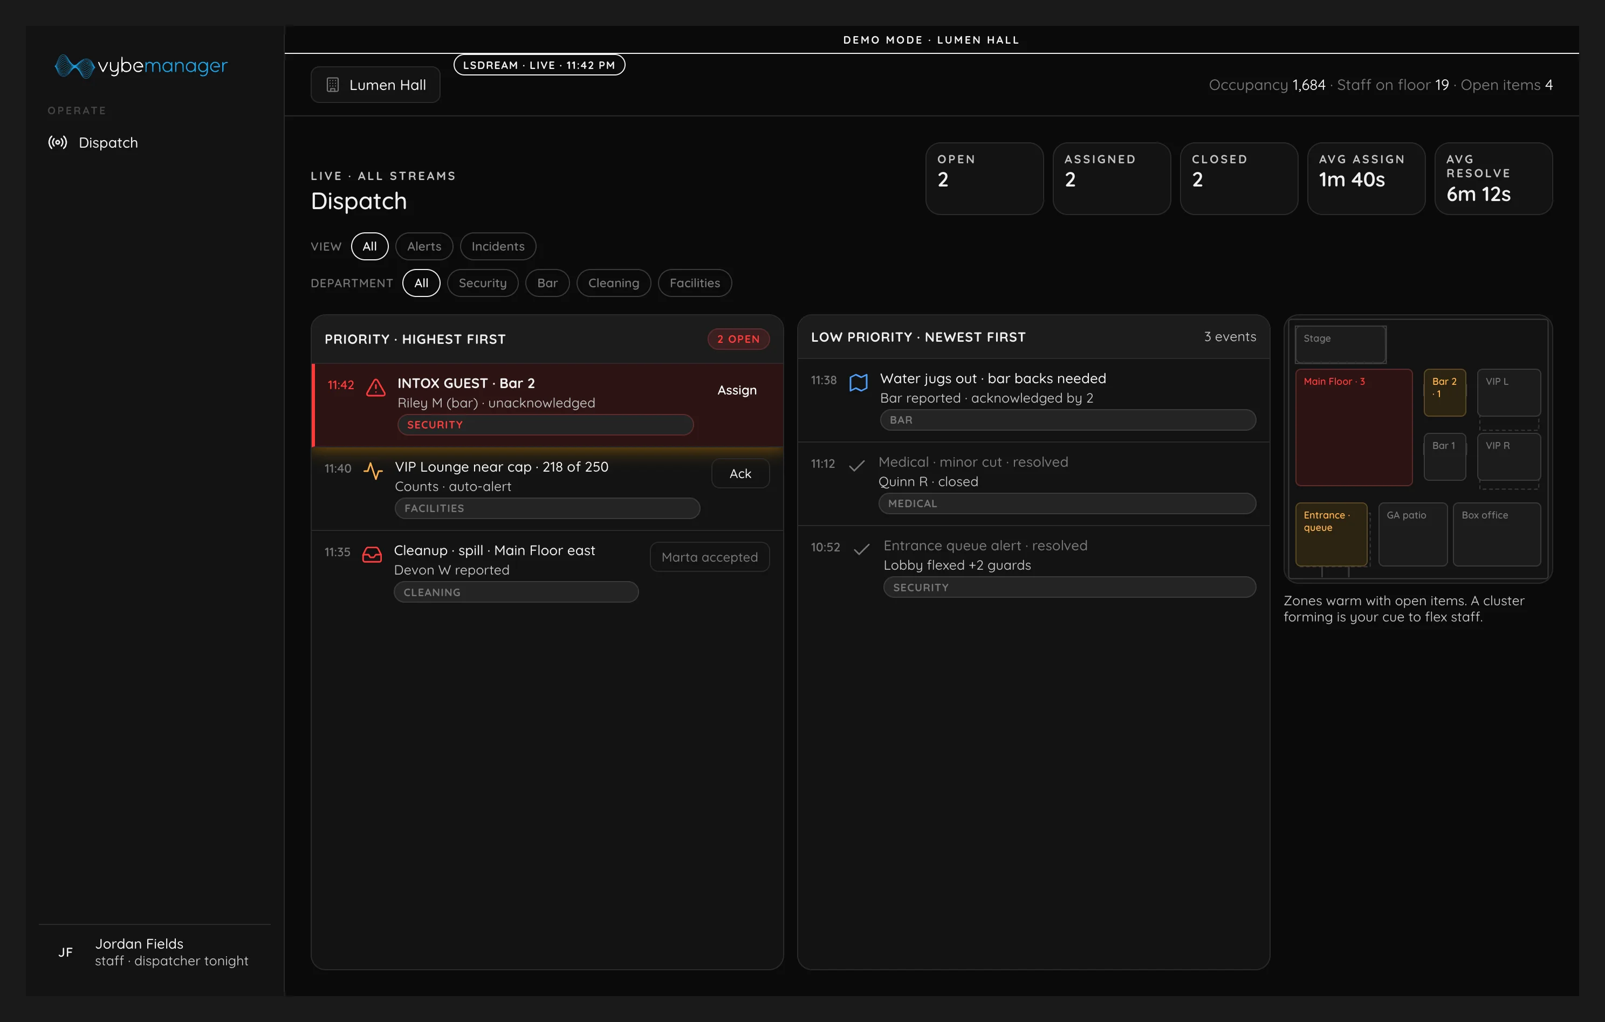Click 'VIP Lounge near cap · 218 of 250'
Image resolution: width=1605 pixels, height=1022 pixels.
click(501, 466)
